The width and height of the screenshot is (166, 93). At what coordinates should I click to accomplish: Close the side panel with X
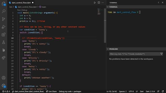coord(163,3)
